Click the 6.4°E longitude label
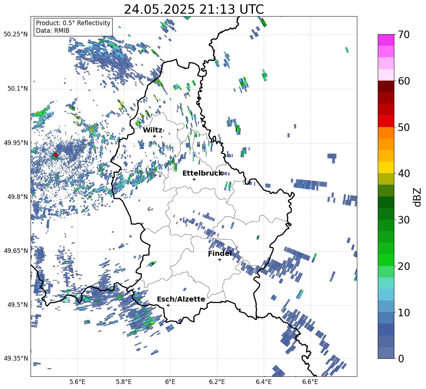This screenshot has height=389, width=426. coord(263,382)
